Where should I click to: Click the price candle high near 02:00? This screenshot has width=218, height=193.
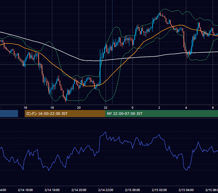(x=160, y=14)
